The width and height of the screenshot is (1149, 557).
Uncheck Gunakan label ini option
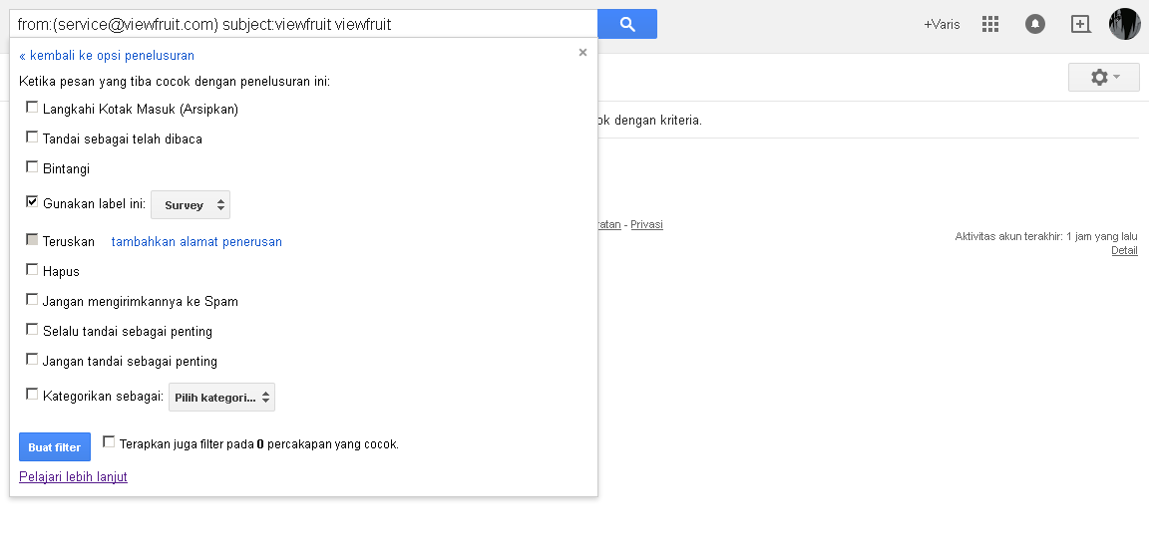pyautogui.click(x=33, y=202)
